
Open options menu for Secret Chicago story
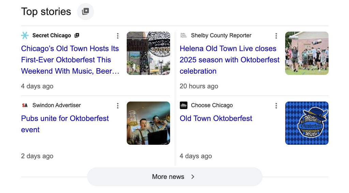(118, 36)
